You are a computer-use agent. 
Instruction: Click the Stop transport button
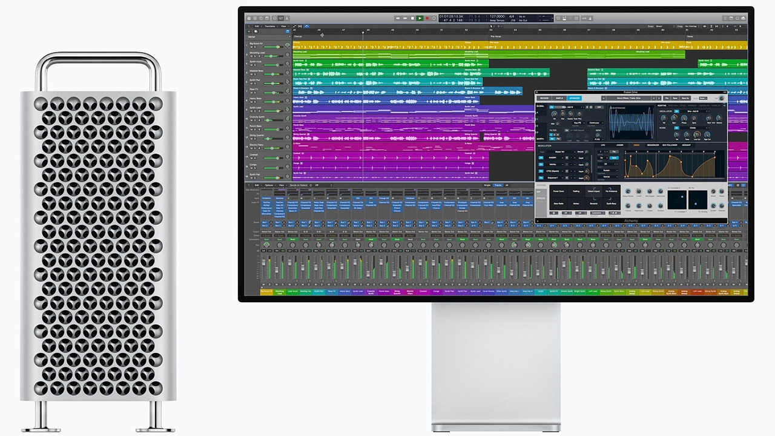click(x=412, y=18)
